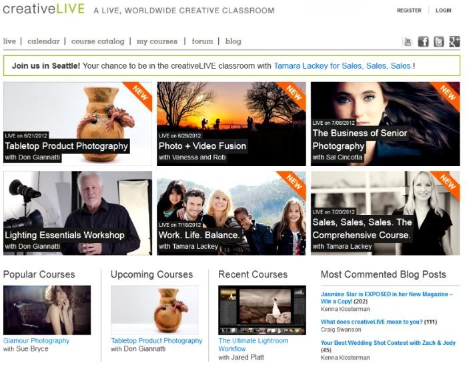Open the course catalog menu item

(x=97, y=41)
